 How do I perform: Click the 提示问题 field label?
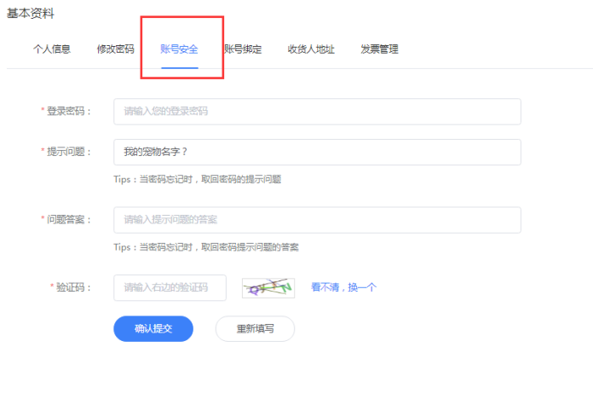[68, 152]
